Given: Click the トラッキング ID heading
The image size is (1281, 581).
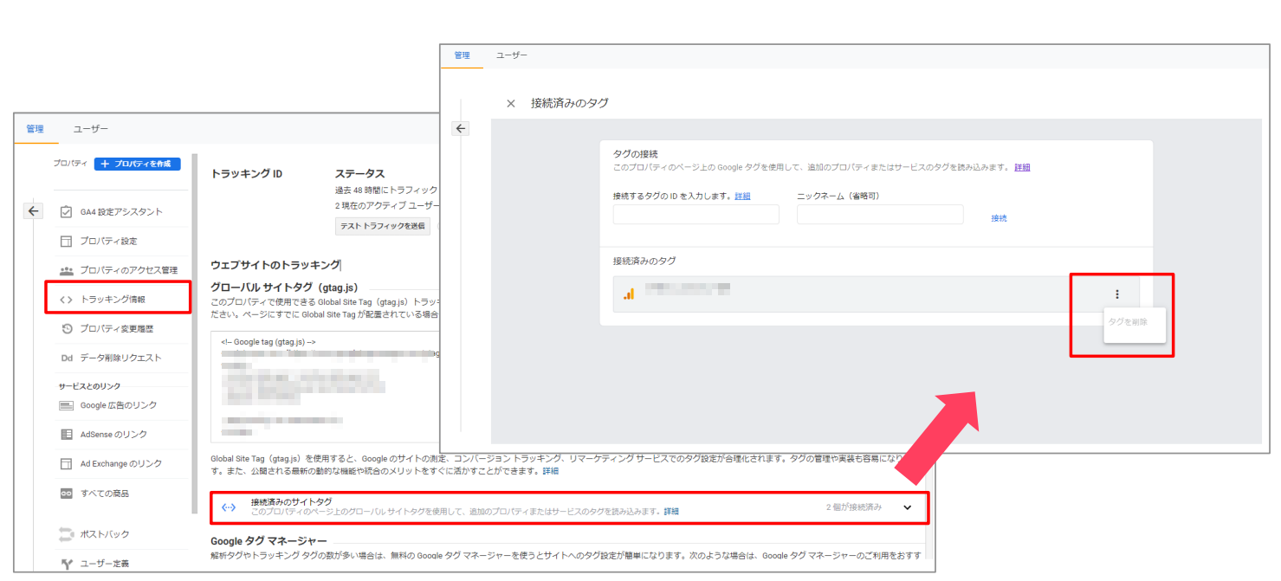Looking at the screenshot, I should coord(246,174).
